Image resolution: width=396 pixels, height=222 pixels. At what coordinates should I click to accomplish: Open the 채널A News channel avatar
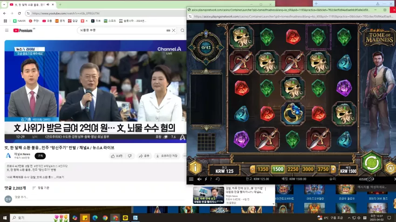(x=8, y=156)
